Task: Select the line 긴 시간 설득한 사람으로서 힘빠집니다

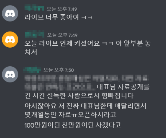Action: click(x=79, y=96)
